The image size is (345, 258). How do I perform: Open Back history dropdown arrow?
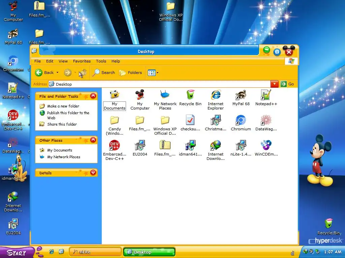coord(57,73)
